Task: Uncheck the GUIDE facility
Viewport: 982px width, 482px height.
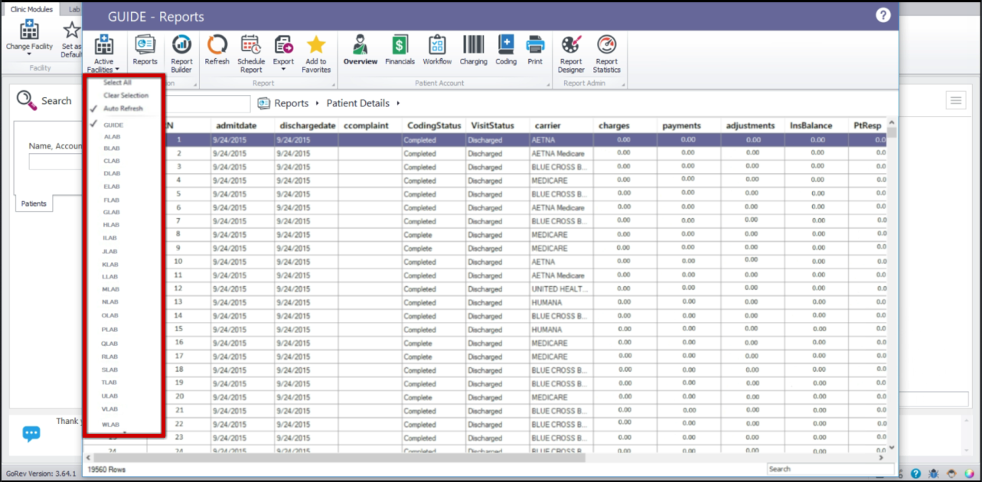Action: 113,125
